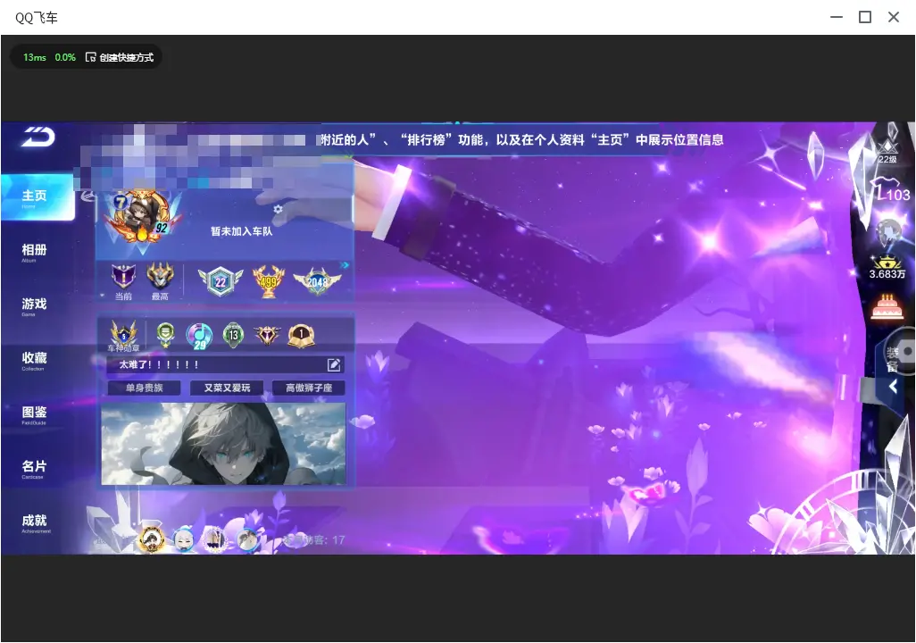The height and width of the screenshot is (643, 916).
Task: Open the hooded anime character cover image
Action: [224, 444]
